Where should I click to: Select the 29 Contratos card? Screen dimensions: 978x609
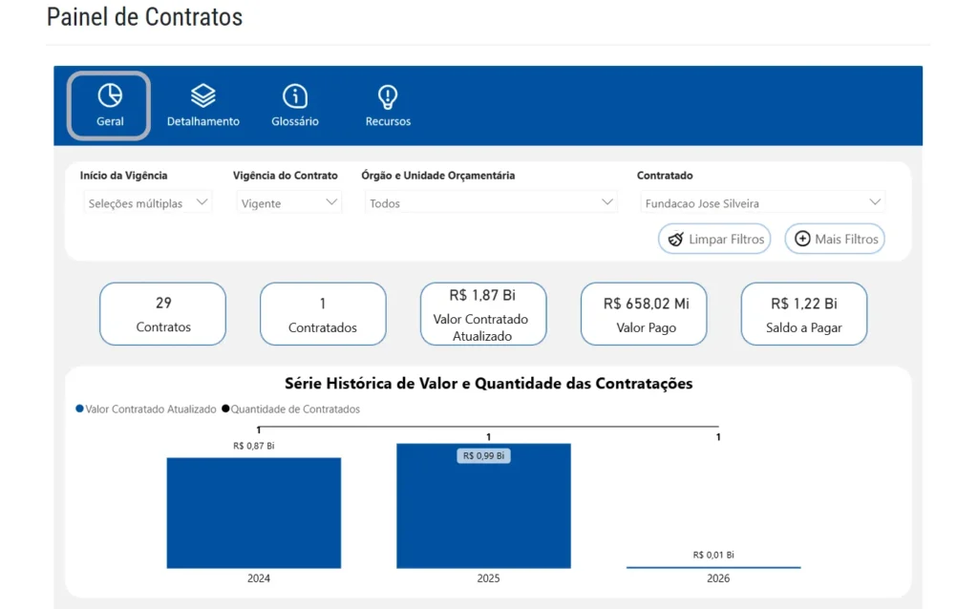[162, 313]
